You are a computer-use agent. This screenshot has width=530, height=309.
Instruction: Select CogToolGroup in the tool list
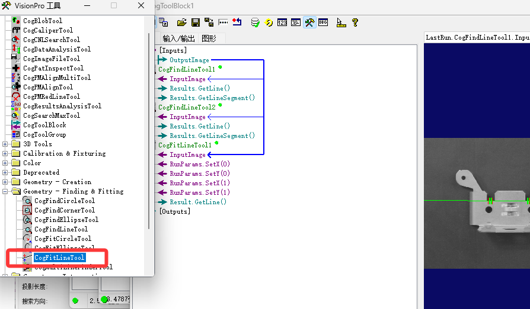click(x=44, y=134)
